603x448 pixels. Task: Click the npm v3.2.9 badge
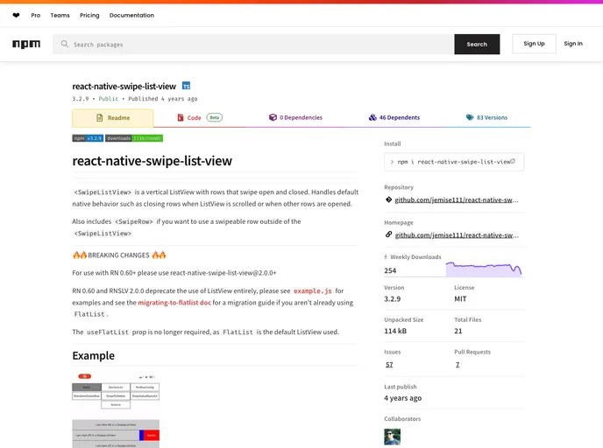click(x=88, y=138)
